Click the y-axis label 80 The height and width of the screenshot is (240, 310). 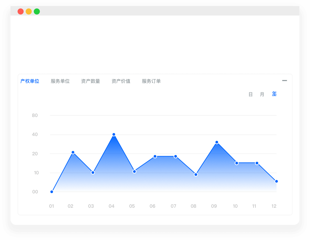coord(35,116)
